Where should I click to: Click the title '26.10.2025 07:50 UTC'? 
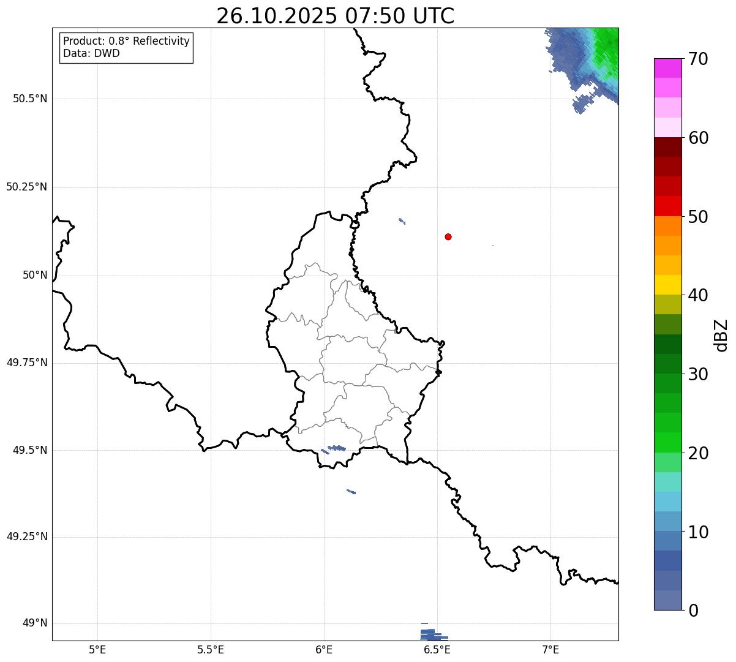(336, 16)
